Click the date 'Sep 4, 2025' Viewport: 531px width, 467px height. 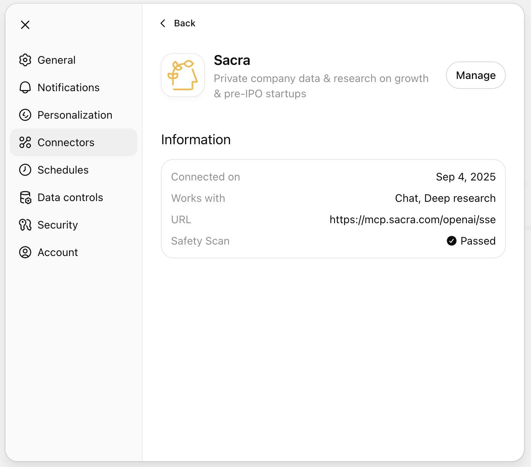[x=466, y=177]
